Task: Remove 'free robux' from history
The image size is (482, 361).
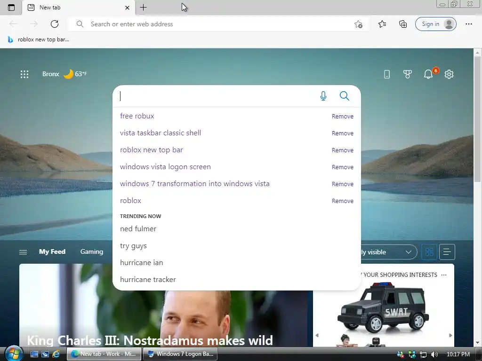Action: 343,117
